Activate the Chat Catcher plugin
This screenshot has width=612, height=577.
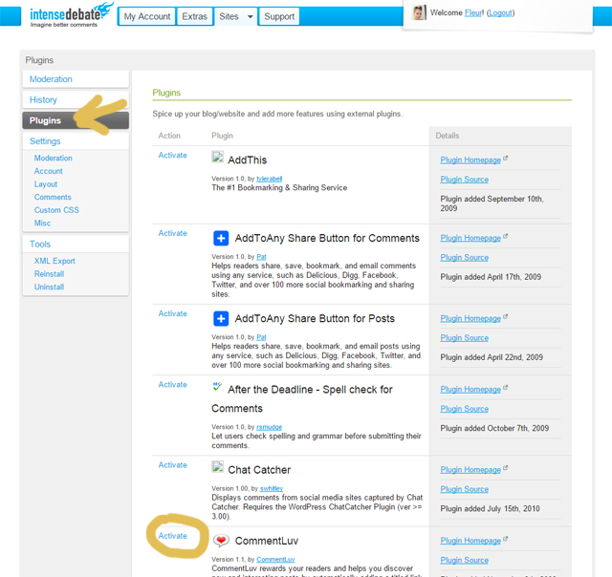[x=172, y=464]
